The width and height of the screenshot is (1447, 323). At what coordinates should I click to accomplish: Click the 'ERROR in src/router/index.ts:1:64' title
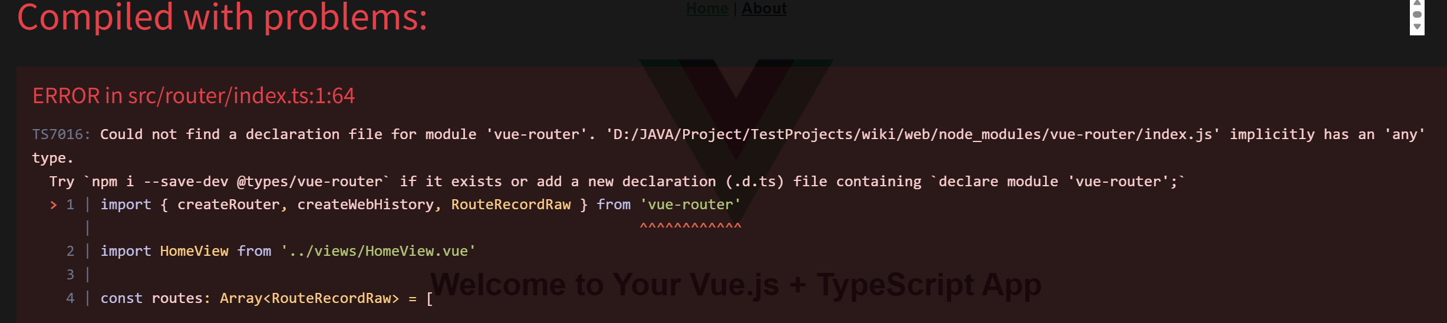[193, 95]
